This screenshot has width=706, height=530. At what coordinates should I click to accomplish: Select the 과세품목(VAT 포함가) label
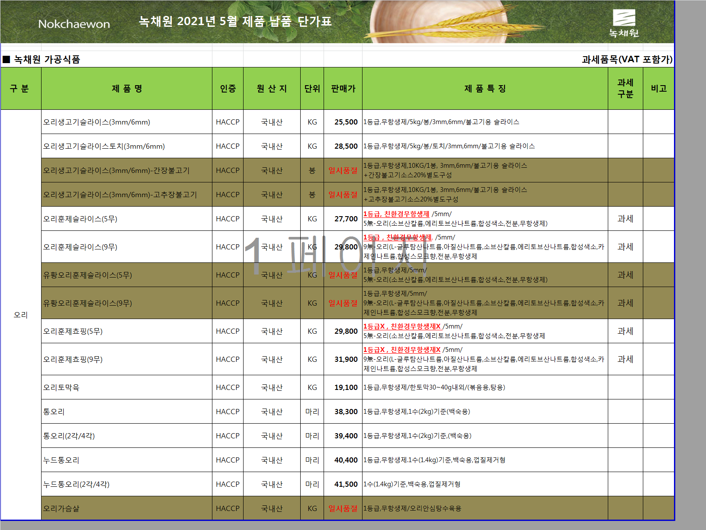[627, 60]
